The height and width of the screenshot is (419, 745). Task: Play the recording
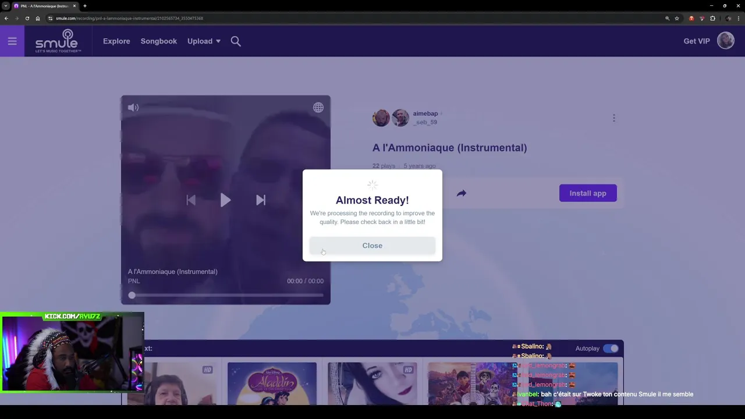225,200
